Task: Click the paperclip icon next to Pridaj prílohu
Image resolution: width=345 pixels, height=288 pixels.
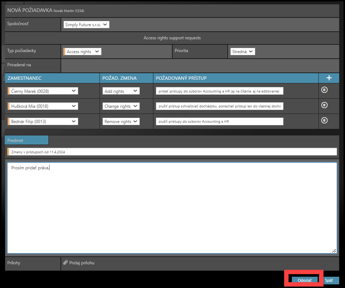Action: coord(66,263)
